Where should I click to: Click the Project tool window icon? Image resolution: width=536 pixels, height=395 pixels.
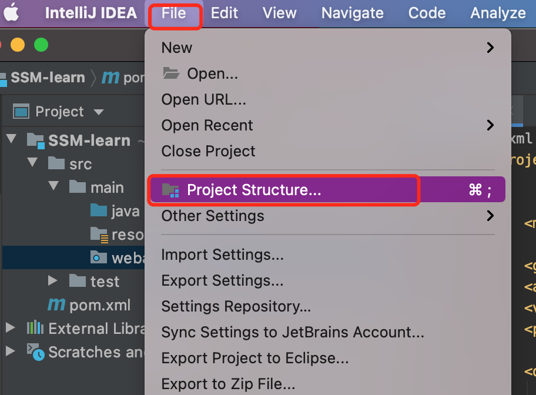click(x=21, y=112)
